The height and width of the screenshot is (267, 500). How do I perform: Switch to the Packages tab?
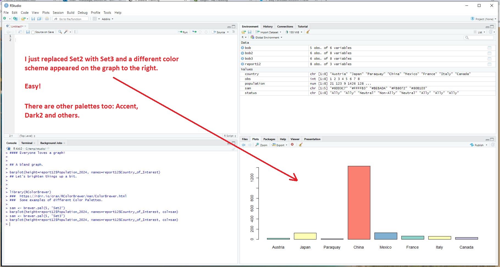tap(269, 139)
